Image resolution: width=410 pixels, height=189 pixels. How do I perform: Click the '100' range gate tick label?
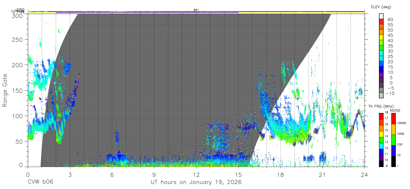tap(17, 116)
